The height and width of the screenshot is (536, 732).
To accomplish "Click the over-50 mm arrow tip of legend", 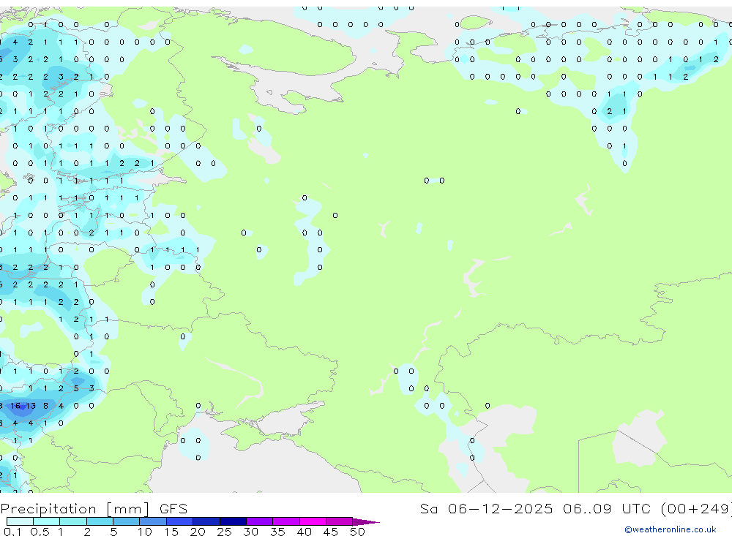I will (365, 521).
